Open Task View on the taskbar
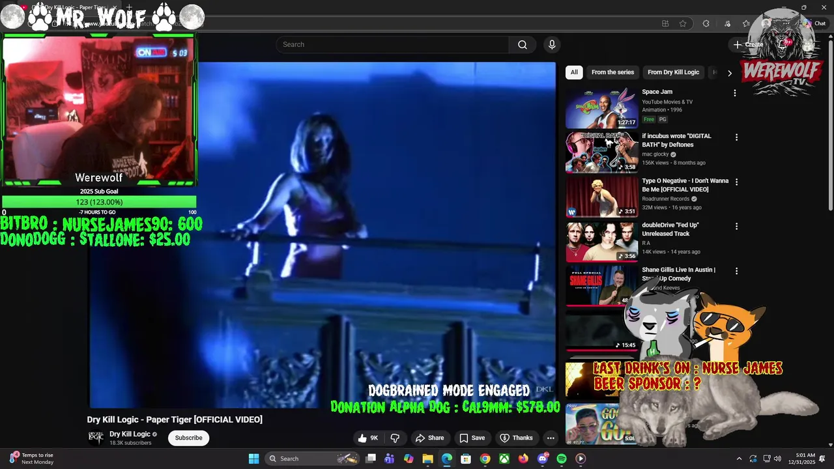 (371, 459)
